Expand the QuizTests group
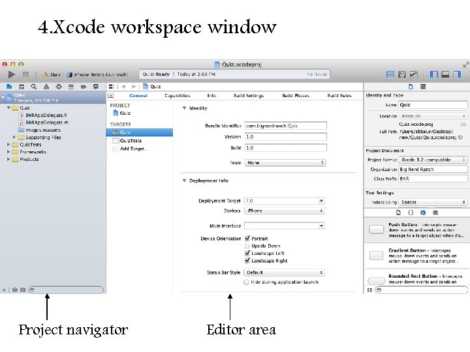This screenshot has width=470, height=352. (x=8, y=144)
